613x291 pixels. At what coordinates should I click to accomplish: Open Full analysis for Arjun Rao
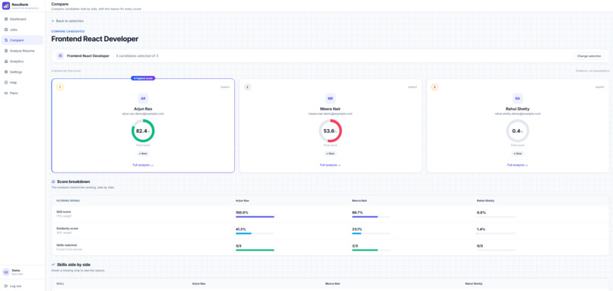(143, 165)
